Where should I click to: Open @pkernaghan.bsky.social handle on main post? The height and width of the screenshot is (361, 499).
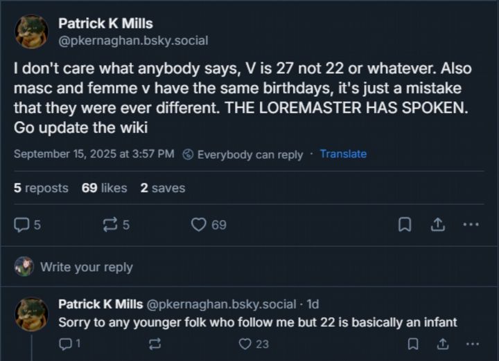133,41
